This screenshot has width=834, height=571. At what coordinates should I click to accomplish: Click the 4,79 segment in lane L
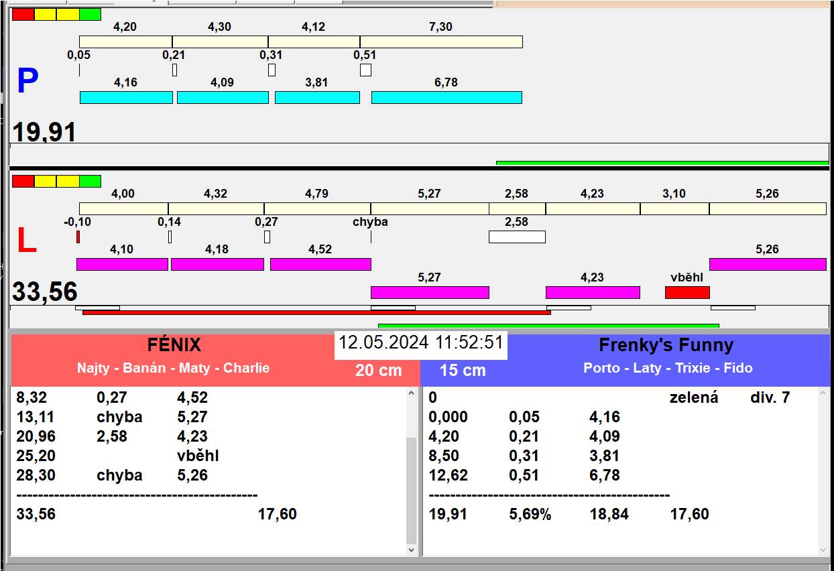[x=317, y=208]
